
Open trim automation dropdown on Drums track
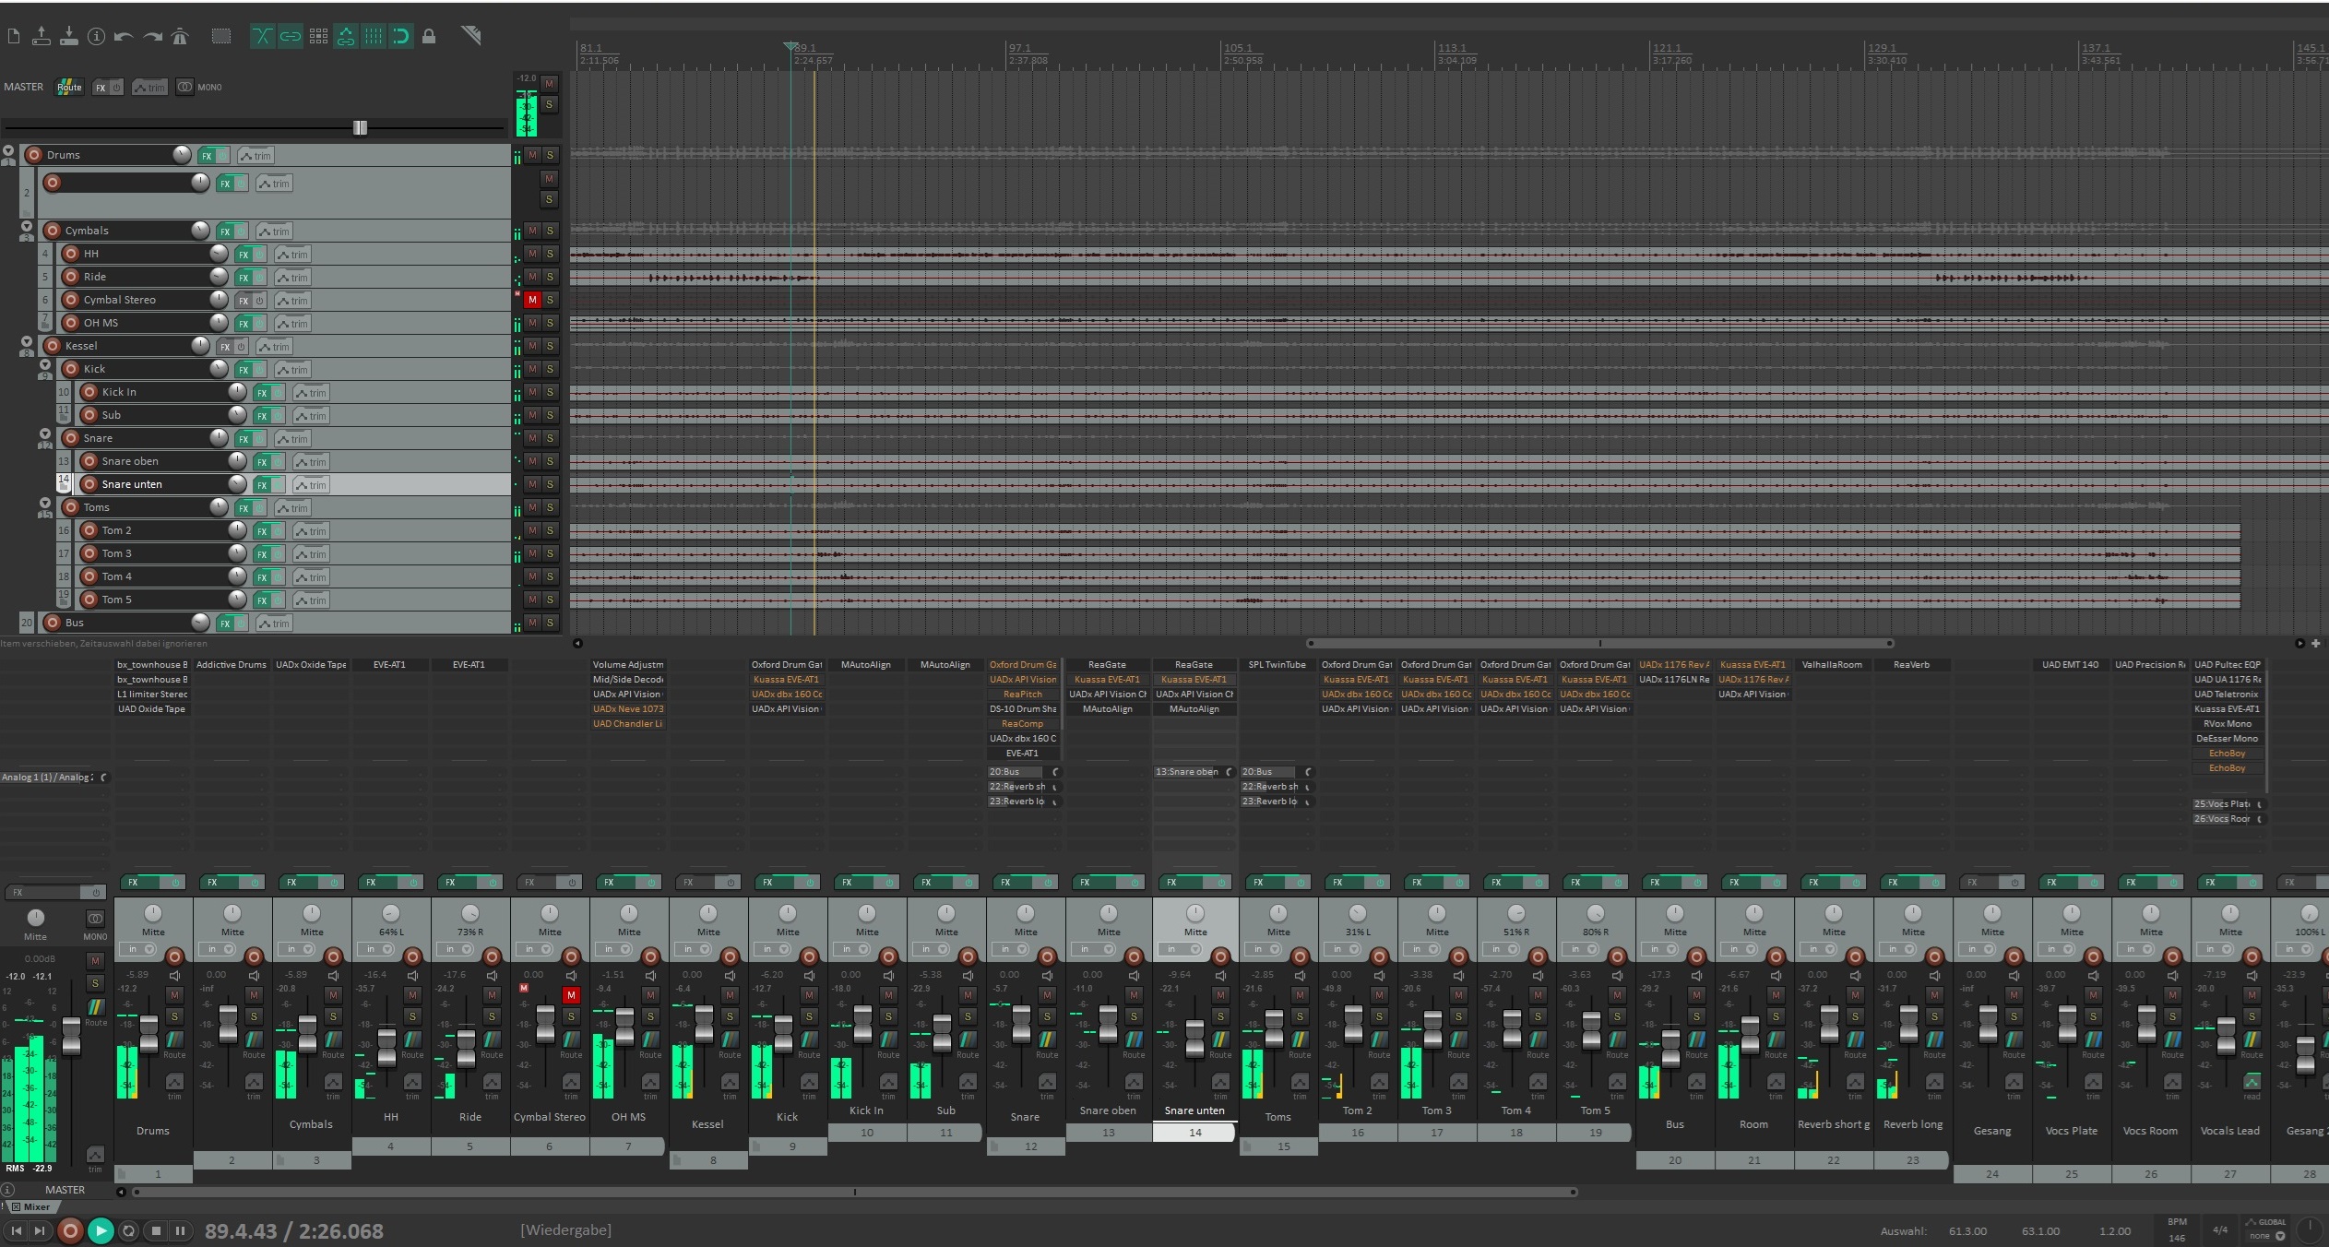(x=255, y=155)
